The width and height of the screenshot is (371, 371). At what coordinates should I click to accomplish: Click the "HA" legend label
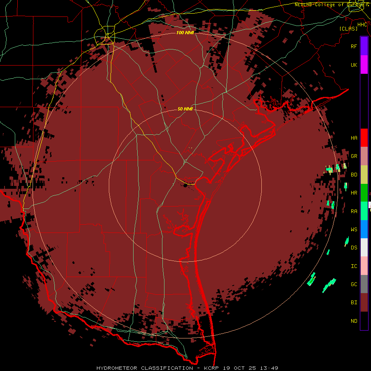point(354,138)
